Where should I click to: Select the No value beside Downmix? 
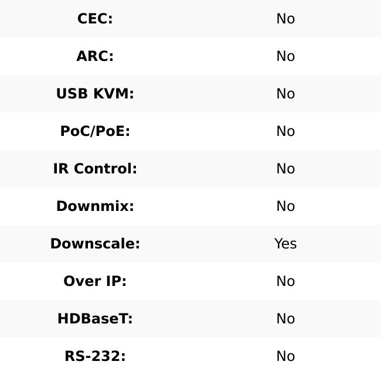(285, 206)
